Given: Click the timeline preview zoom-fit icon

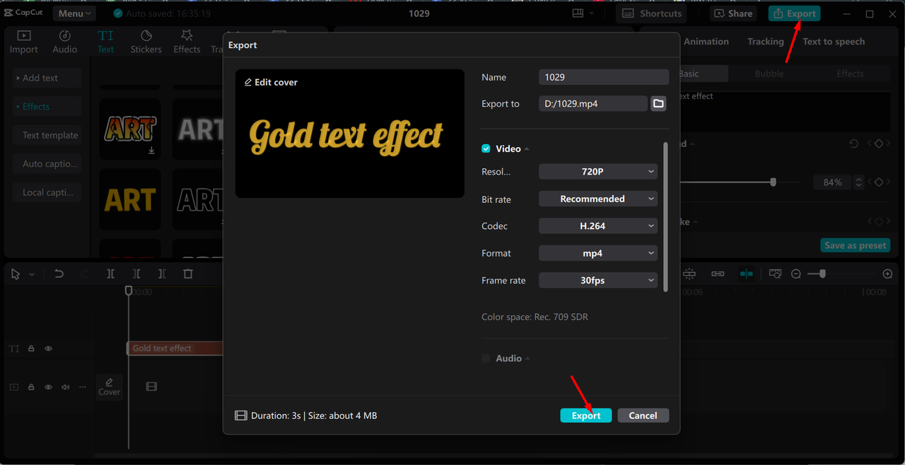Looking at the screenshot, I should [x=776, y=273].
